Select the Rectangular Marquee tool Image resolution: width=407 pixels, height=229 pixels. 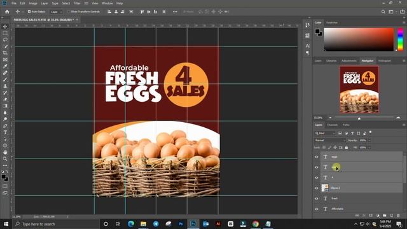point(5,33)
